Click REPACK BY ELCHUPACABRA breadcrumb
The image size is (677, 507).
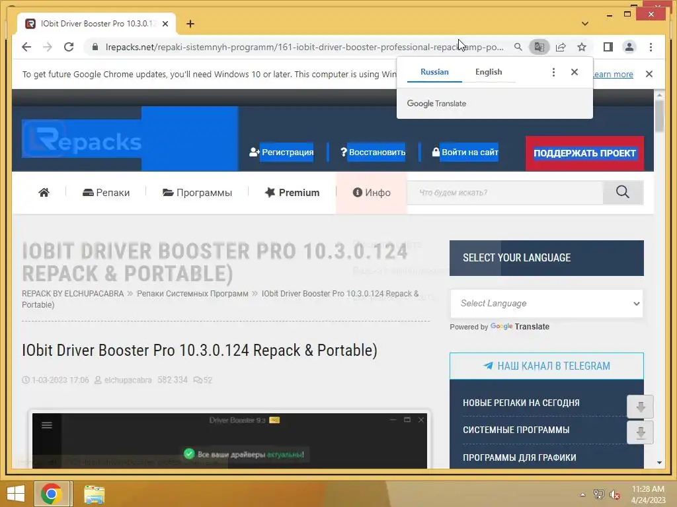73,294
